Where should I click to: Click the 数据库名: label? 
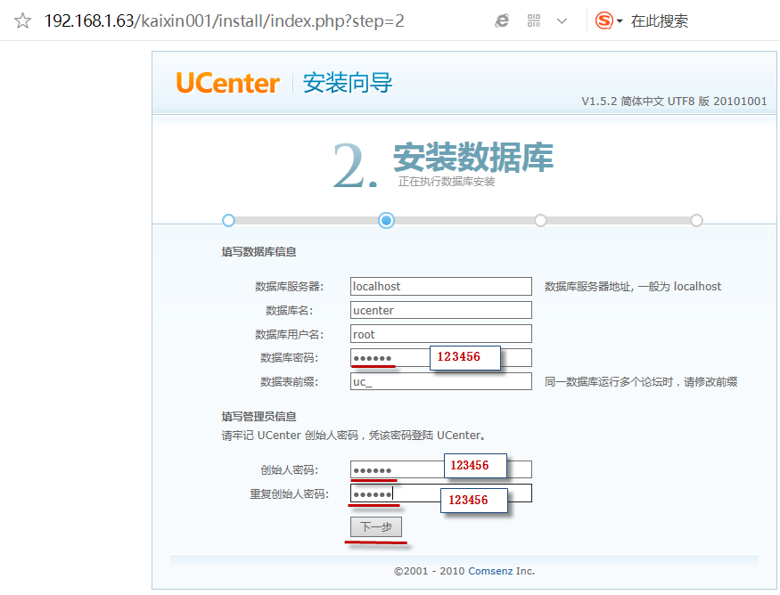pos(289,310)
